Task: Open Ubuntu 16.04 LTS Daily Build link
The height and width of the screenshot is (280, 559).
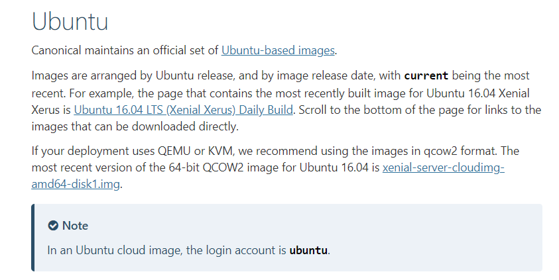Action: [x=183, y=110]
